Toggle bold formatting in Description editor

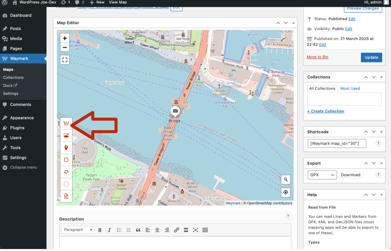[x=100, y=230]
